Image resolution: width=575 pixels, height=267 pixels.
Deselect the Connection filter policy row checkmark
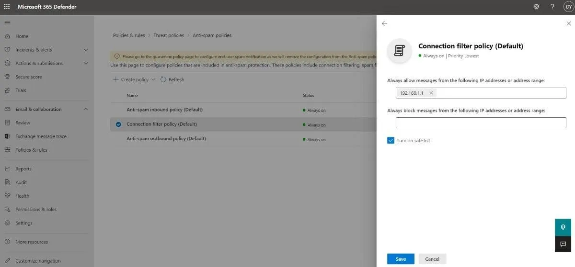click(x=118, y=124)
